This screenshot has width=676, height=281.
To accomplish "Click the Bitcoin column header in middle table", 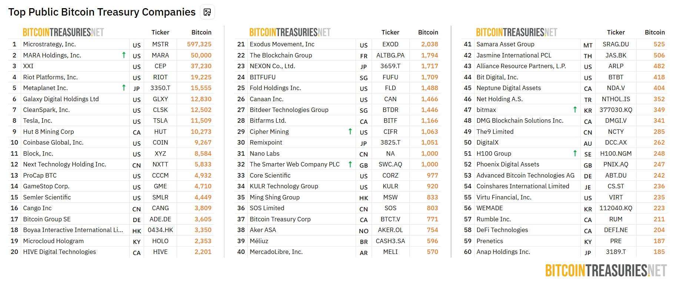I will (428, 32).
